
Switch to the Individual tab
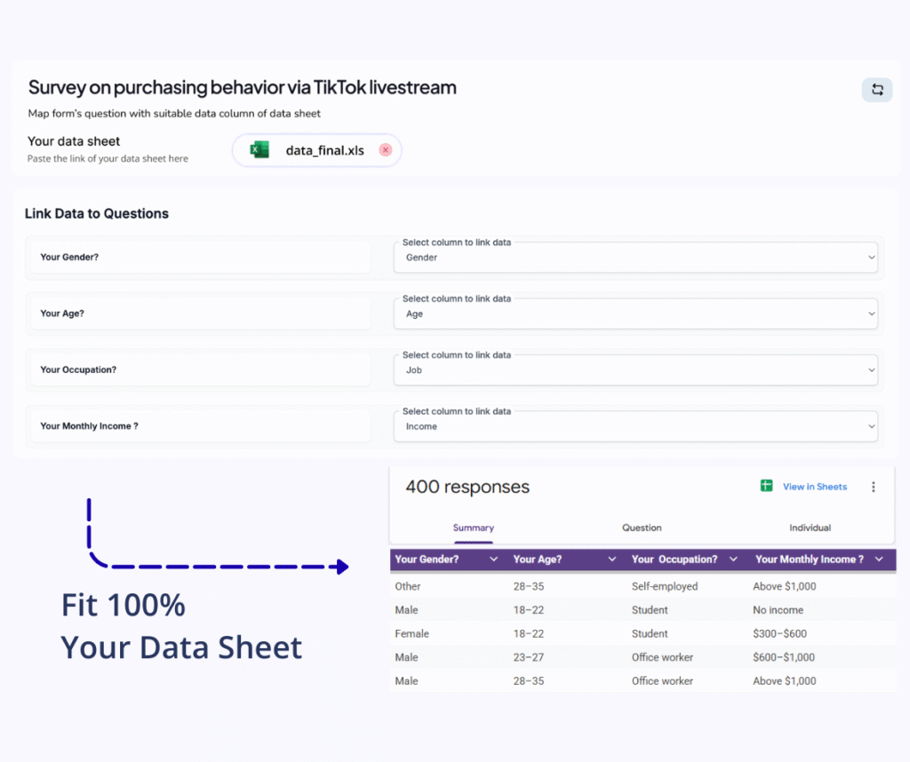[810, 528]
